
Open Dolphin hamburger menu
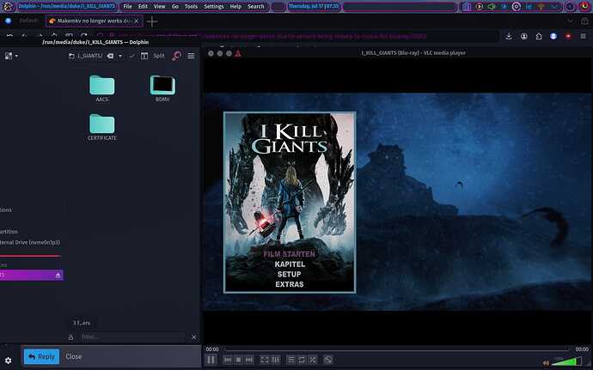(x=192, y=56)
